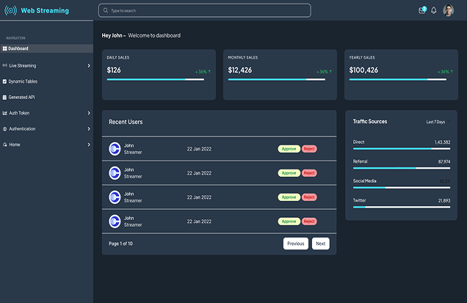Approve the first John streamer
The image size is (467, 303).
[x=289, y=148]
